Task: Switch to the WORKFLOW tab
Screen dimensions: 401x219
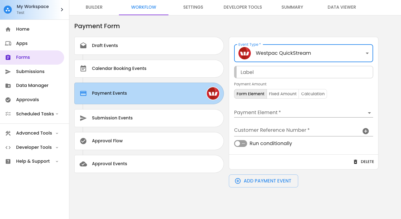Action: point(144,7)
